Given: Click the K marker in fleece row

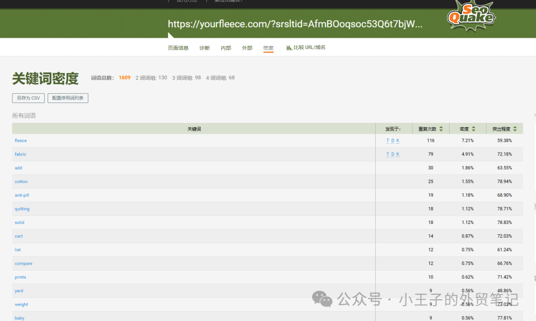Looking at the screenshot, I should pyautogui.click(x=398, y=141).
